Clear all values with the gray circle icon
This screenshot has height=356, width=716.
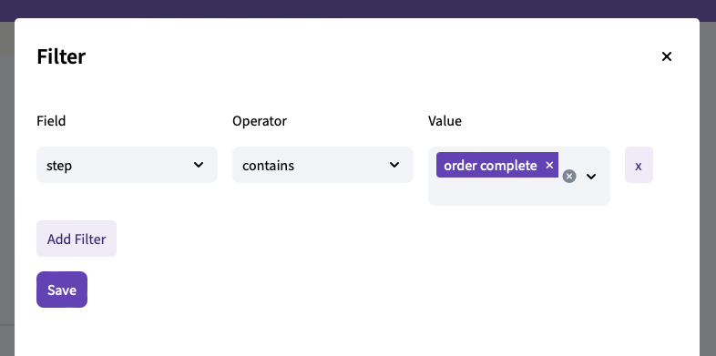pos(569,176)
